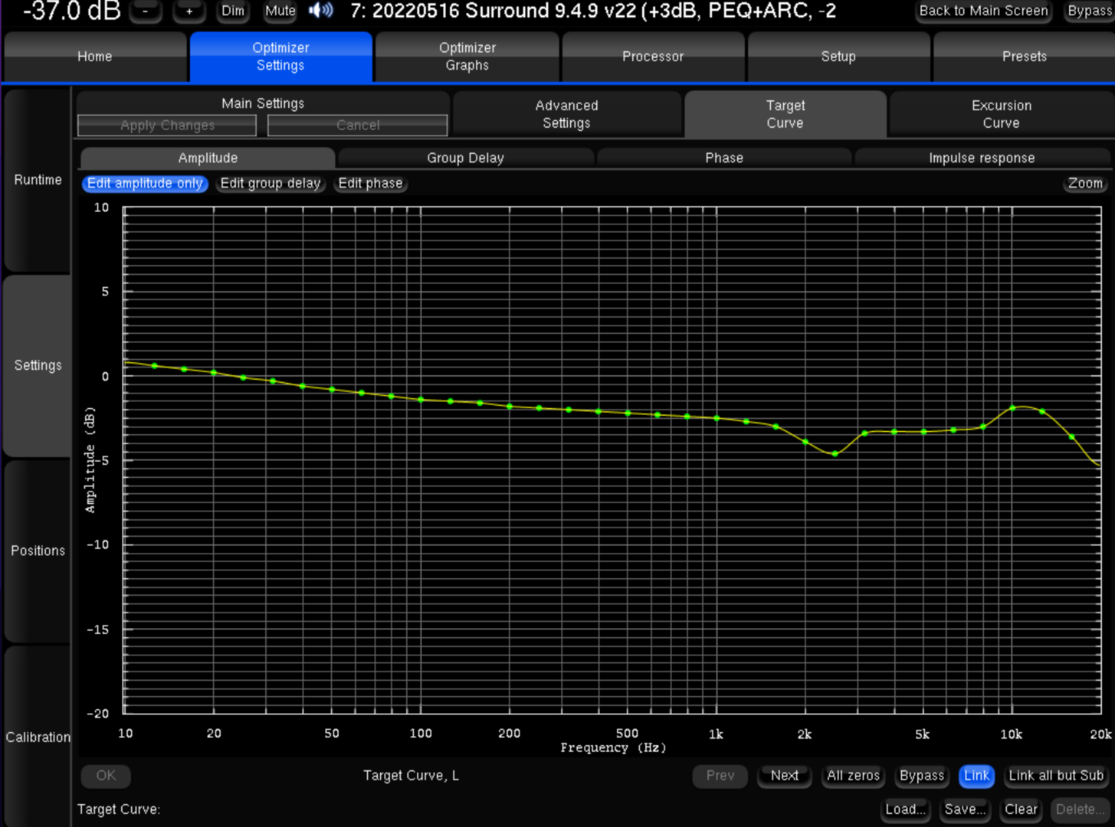This screenshot has height=827, width=1115.
Task: Click the -37.0 dB volume readout
Action: 71,11
